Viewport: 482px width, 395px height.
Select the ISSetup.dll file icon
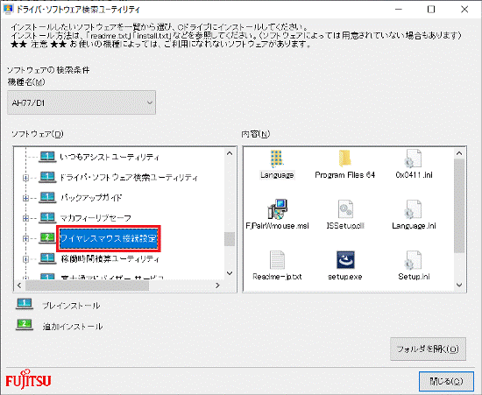345,209
